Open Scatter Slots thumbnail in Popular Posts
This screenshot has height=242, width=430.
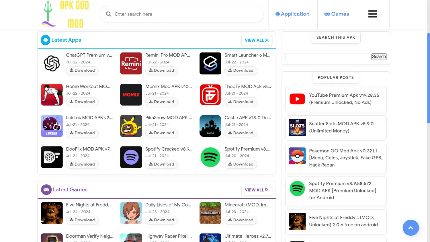[x=297, y=127]
